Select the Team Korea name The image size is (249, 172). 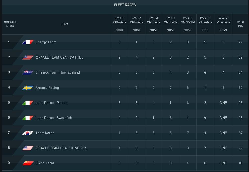pos(45,133)
